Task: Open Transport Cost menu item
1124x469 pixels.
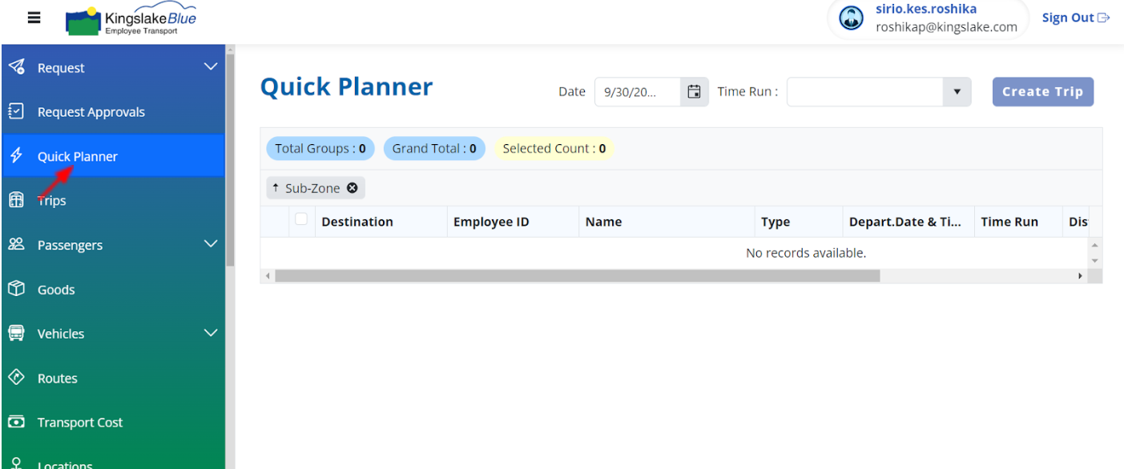Action: (113, 423)
